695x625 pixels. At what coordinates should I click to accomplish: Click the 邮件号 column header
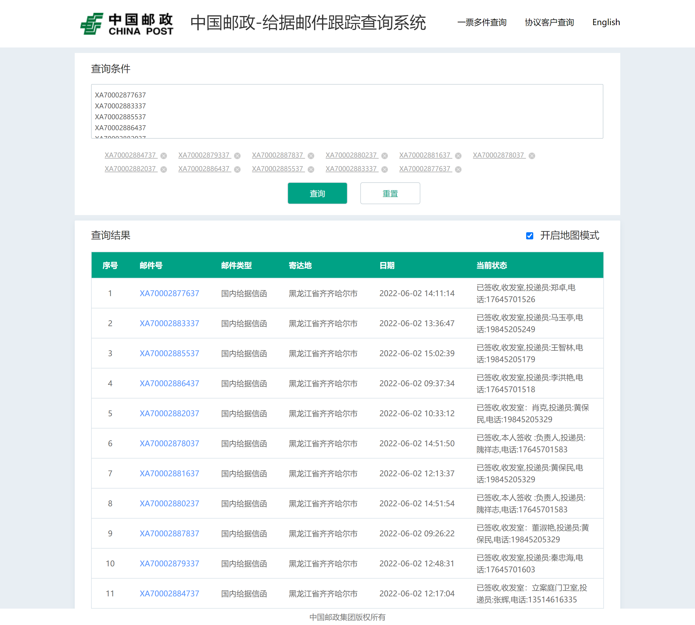(151, 266)
